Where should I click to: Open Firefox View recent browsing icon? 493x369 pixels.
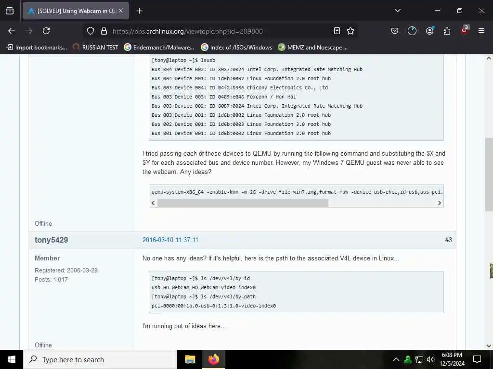[10, 11]
